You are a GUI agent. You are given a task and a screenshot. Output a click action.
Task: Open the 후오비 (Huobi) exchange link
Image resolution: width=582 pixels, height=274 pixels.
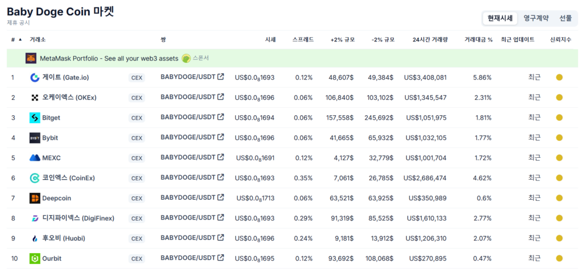tap(64, 238)
